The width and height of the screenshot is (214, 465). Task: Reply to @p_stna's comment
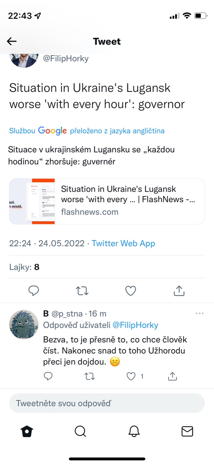(x=48, y=376)
